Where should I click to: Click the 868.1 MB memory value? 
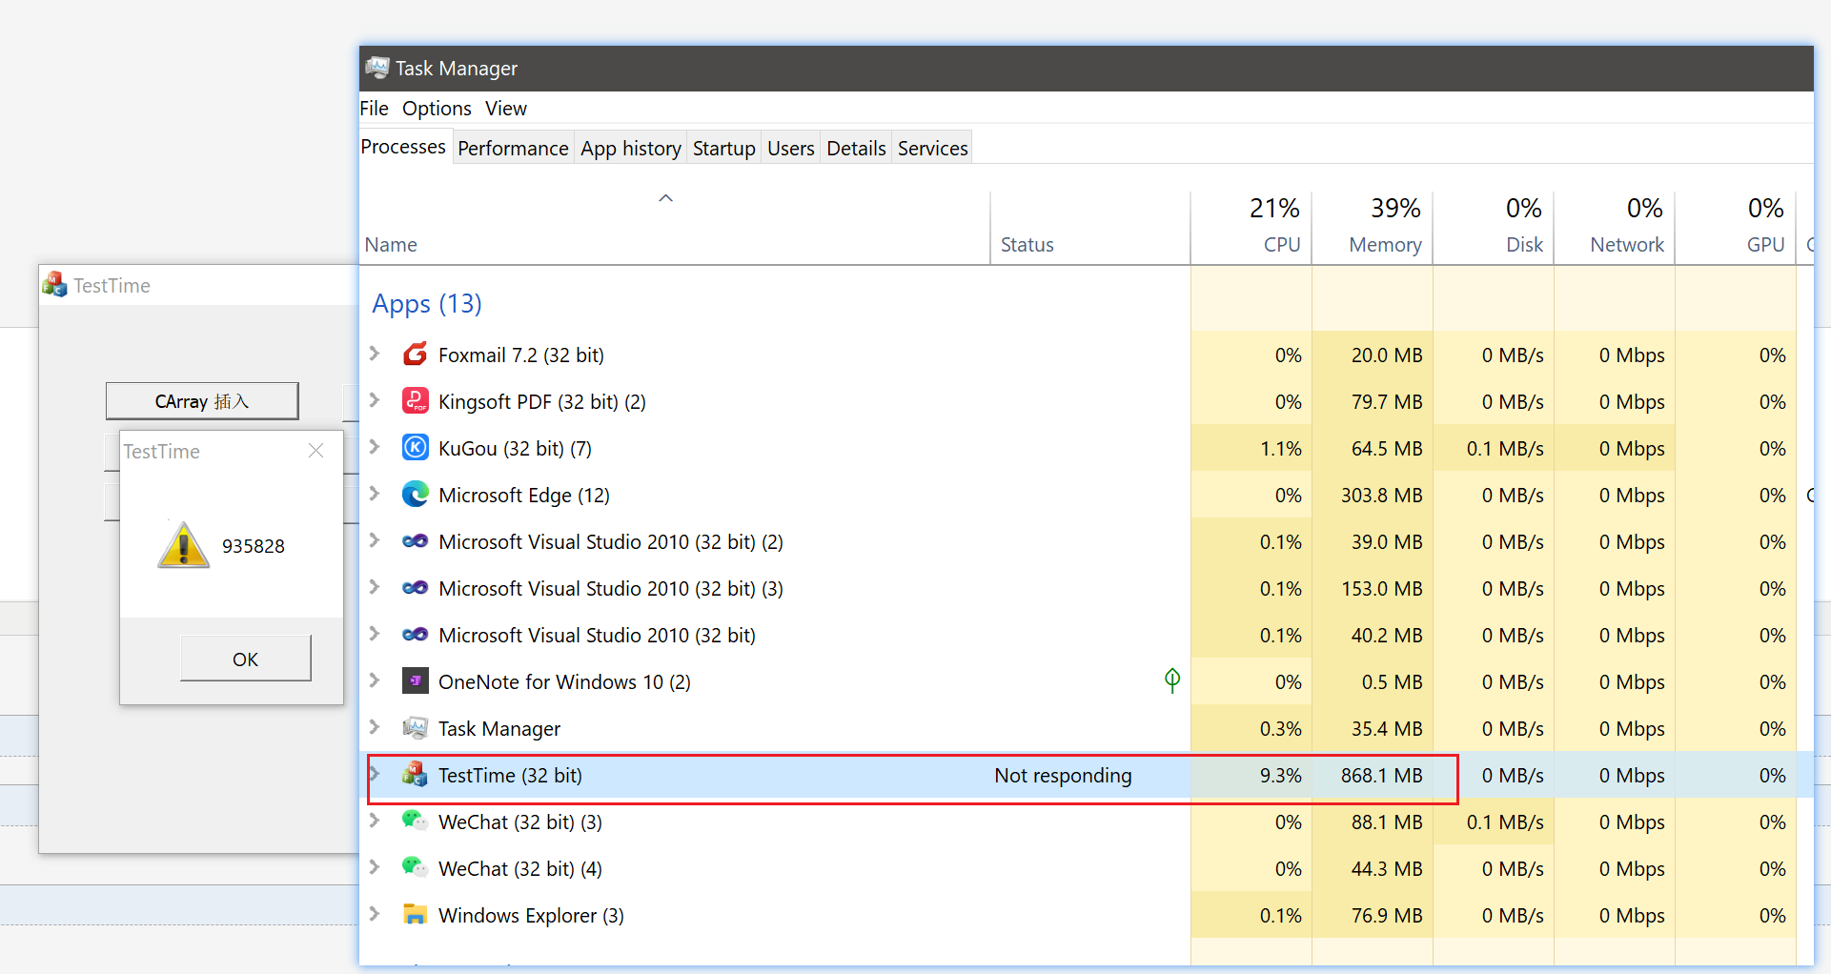[1381, 775]
